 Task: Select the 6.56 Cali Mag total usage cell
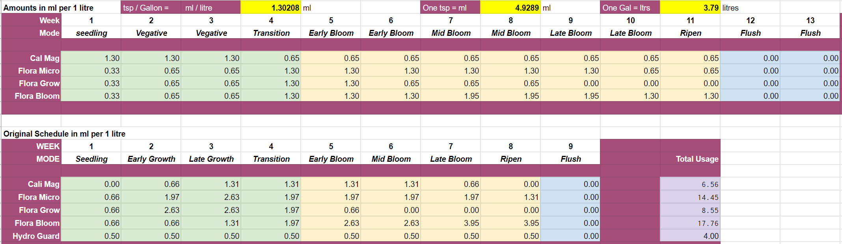point(690,184)
